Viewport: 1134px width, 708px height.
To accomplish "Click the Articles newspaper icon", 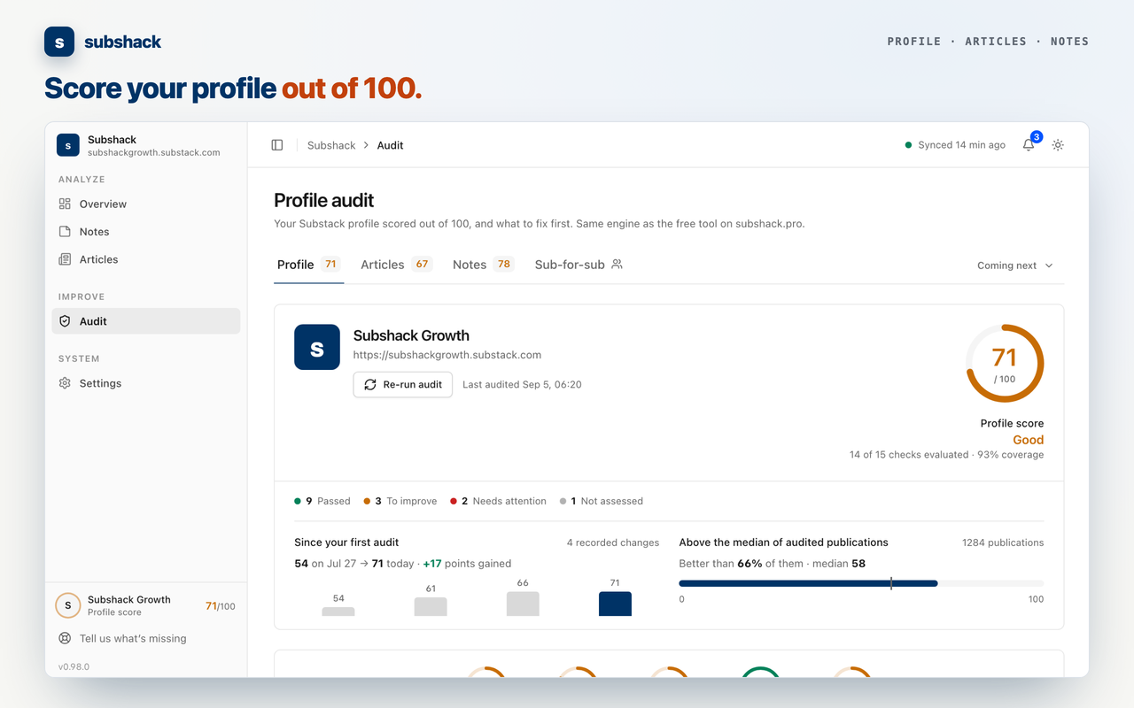I will point(65,259).
